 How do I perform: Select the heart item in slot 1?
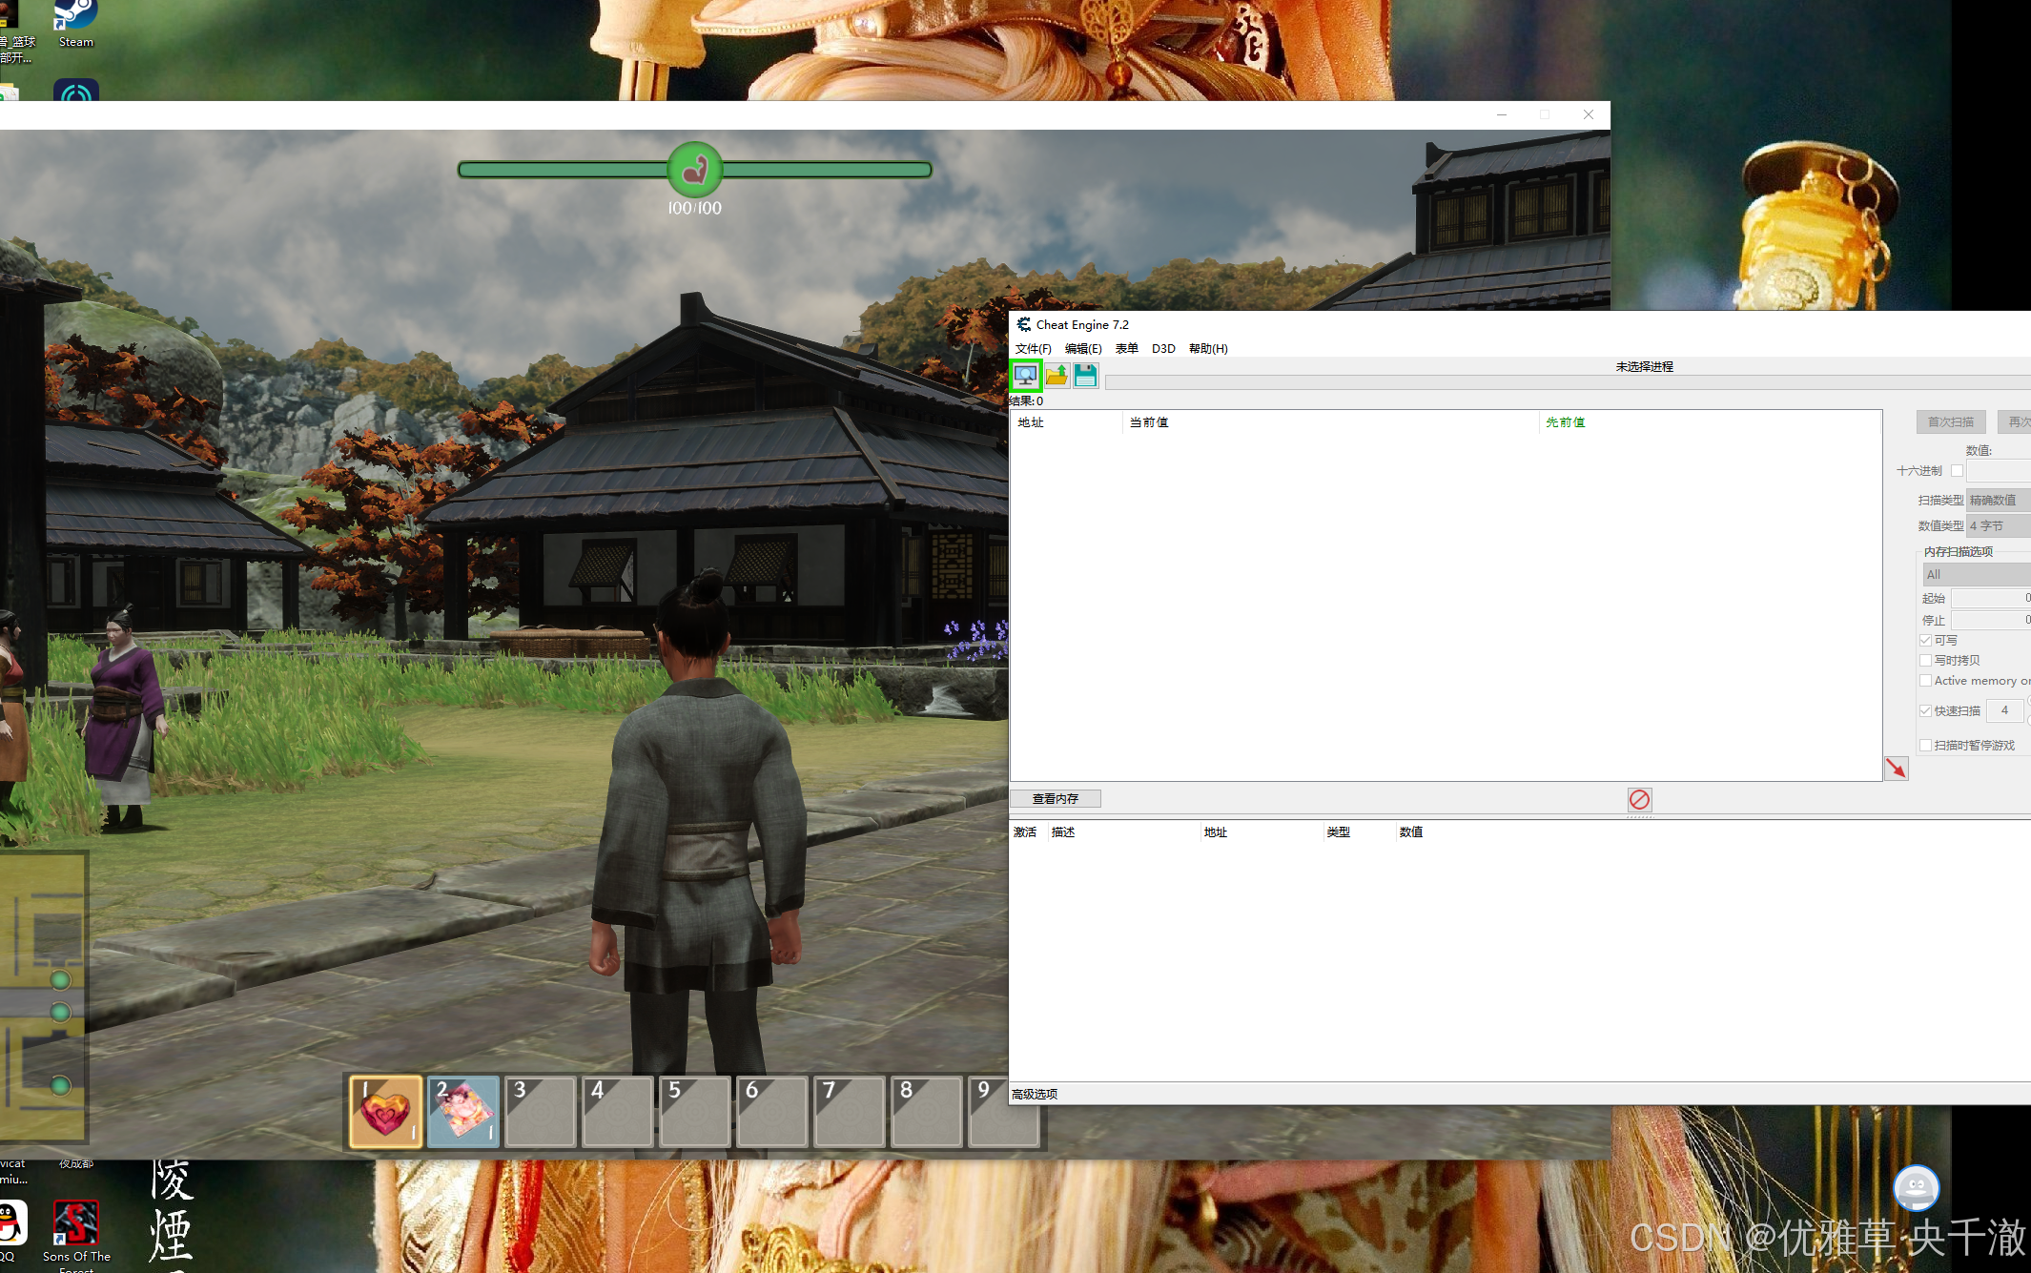(386, 1112)
